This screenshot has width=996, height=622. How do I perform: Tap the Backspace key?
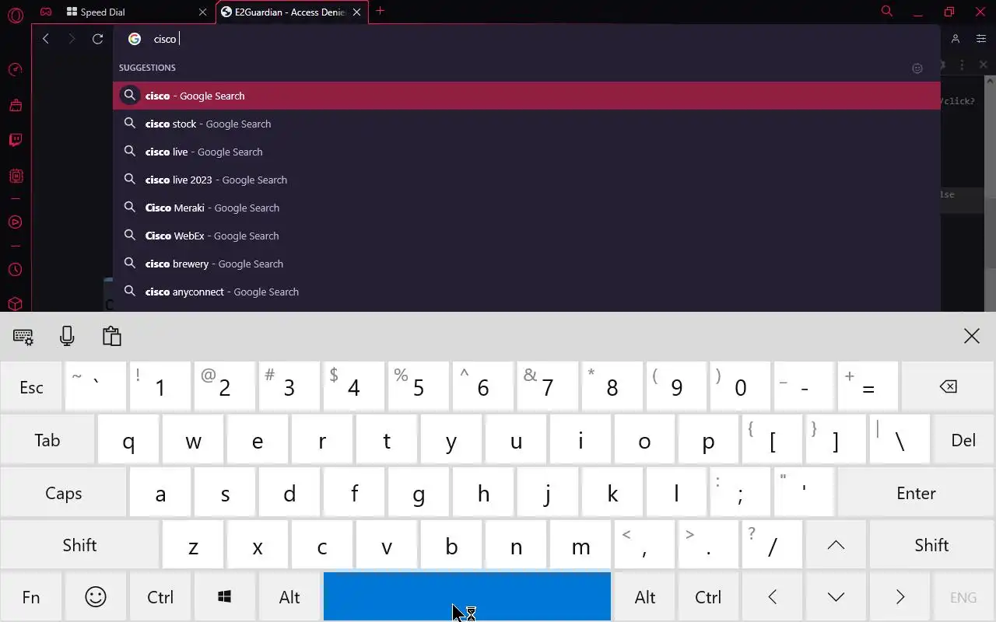949,386
